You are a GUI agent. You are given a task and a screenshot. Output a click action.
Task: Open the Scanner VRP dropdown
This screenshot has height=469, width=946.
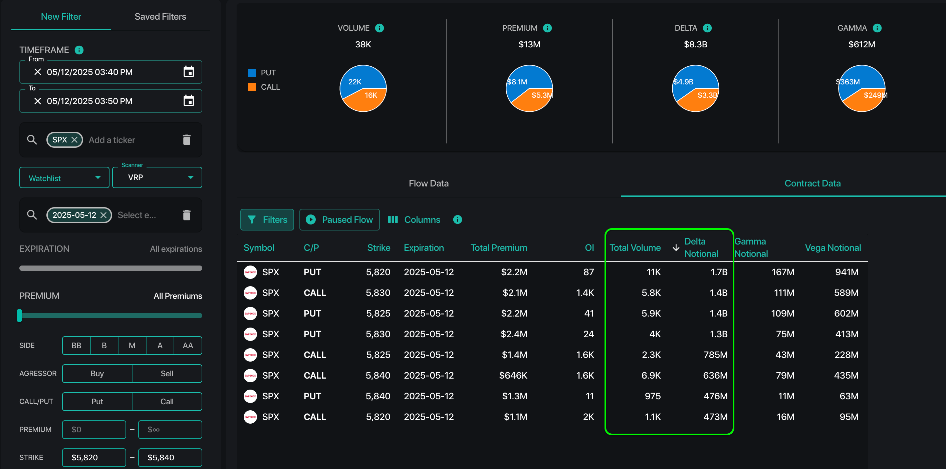click(x=157, y=177)
